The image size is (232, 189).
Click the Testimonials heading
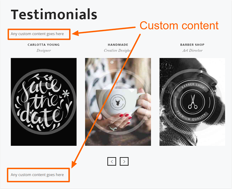click(54, 15)
